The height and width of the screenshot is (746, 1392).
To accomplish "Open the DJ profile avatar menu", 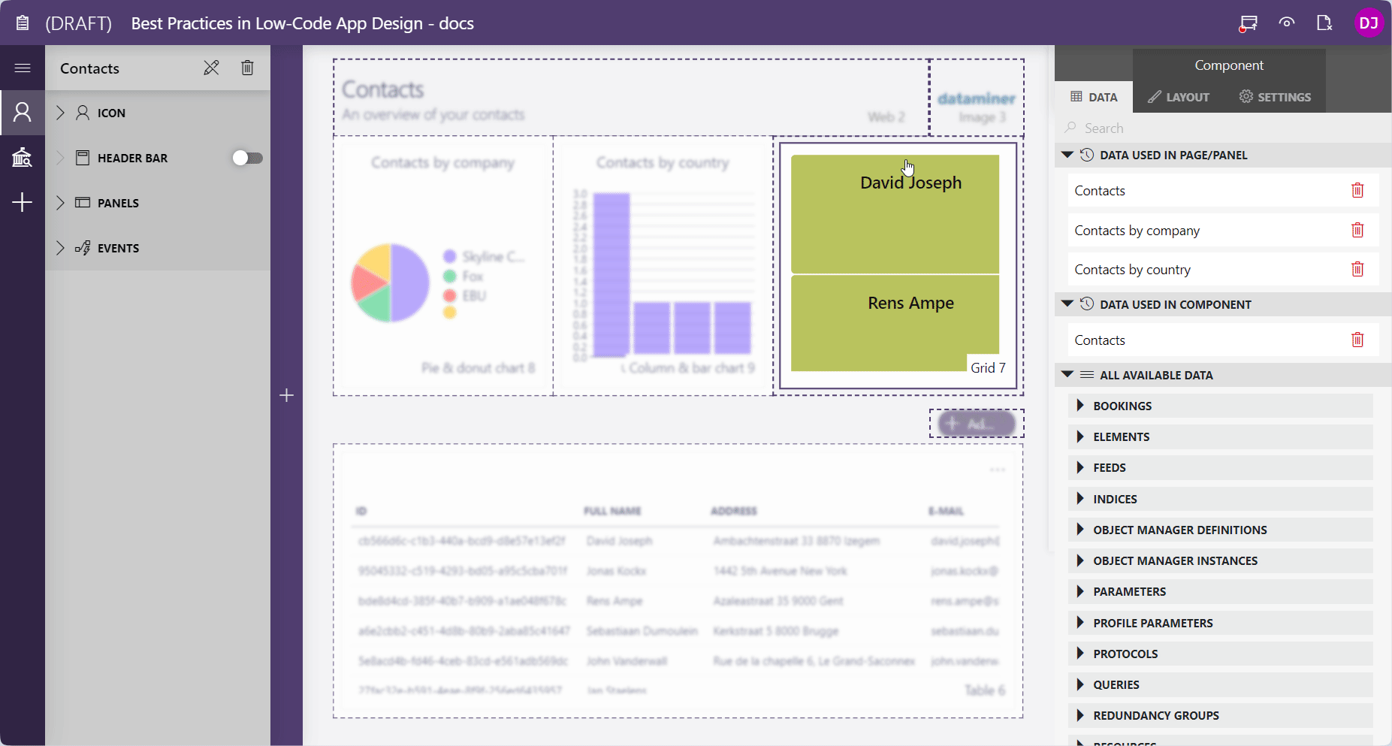I will pos(1369,23).
